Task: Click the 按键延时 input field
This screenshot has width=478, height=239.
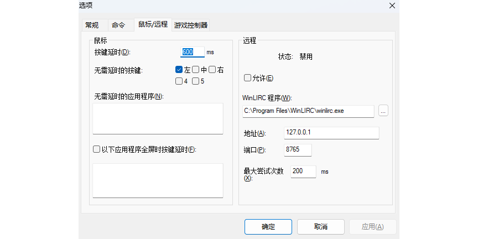Action: [192, 52]
